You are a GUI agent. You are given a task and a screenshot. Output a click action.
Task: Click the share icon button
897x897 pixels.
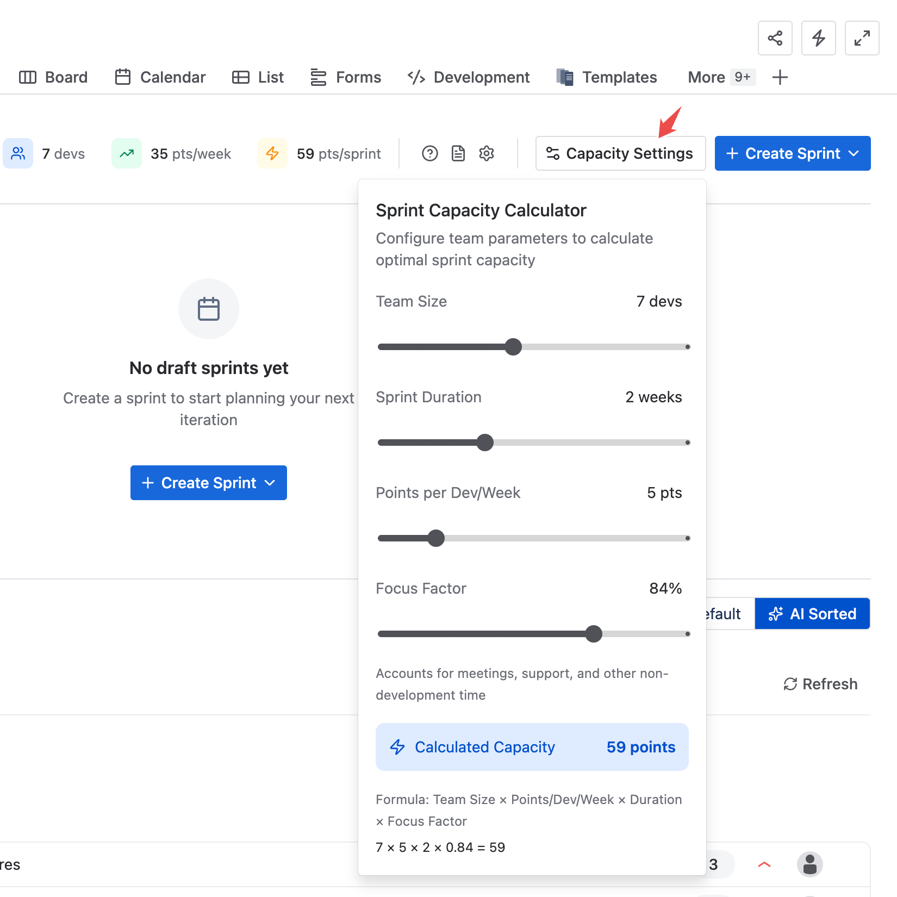[x=775, y=38]
